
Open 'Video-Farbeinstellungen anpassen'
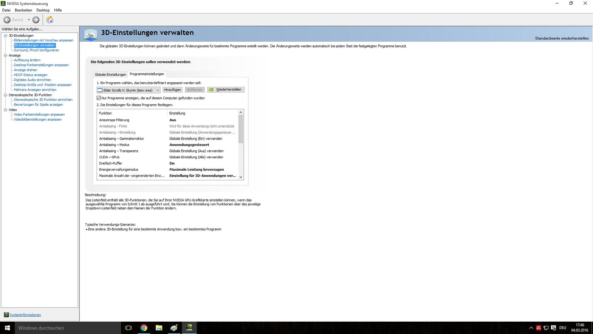pos(39,115)
